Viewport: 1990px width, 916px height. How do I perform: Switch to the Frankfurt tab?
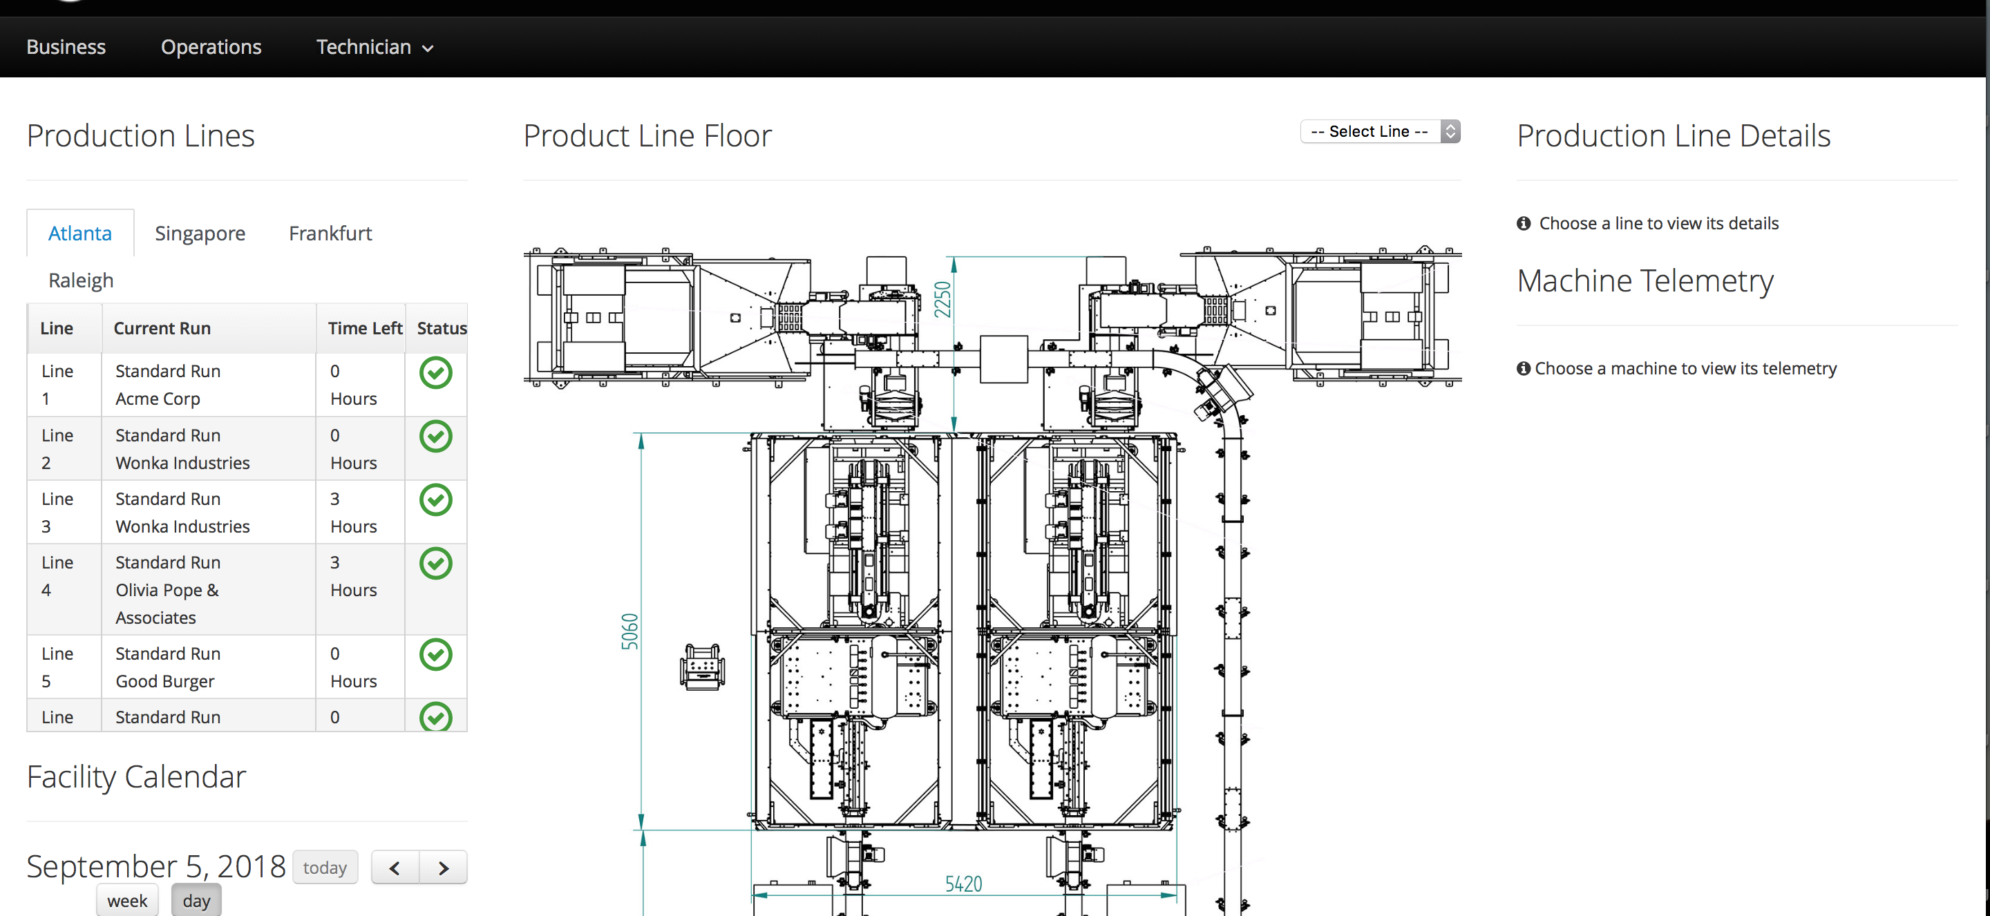331,233
